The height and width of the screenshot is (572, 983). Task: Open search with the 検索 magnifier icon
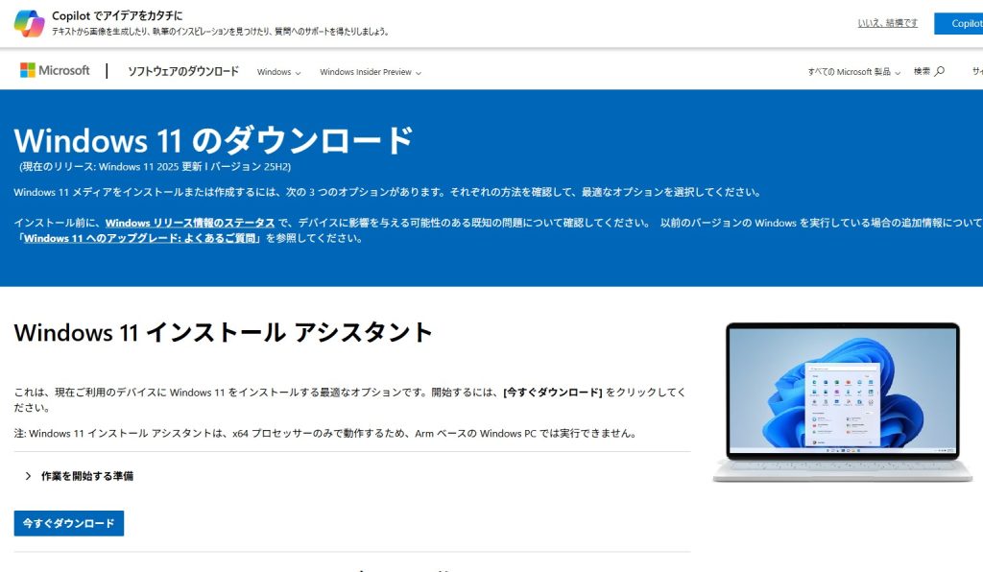(x=929, y=71)
